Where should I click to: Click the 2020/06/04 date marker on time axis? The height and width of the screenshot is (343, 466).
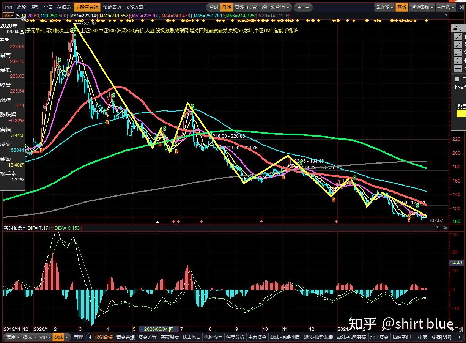tap(159, 329)
